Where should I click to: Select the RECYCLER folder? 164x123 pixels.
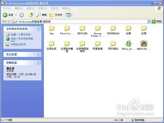[82, 28]
